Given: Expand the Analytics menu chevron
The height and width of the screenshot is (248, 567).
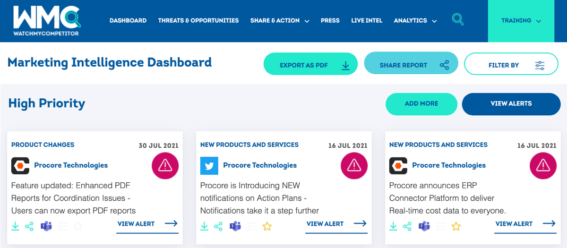Looking at the screenshot, I should [x=434, y=21].
